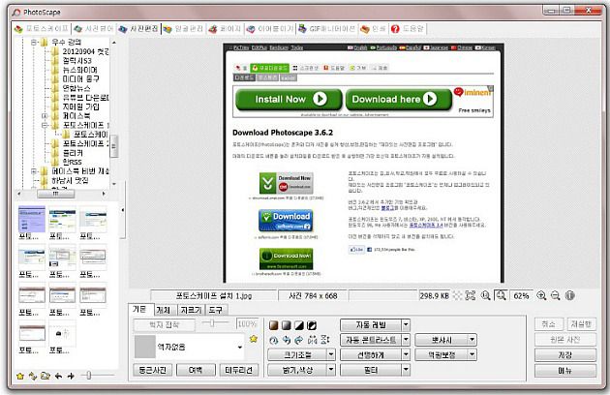Apply the negative invert effect icon
610x395 pixels.
312,325
